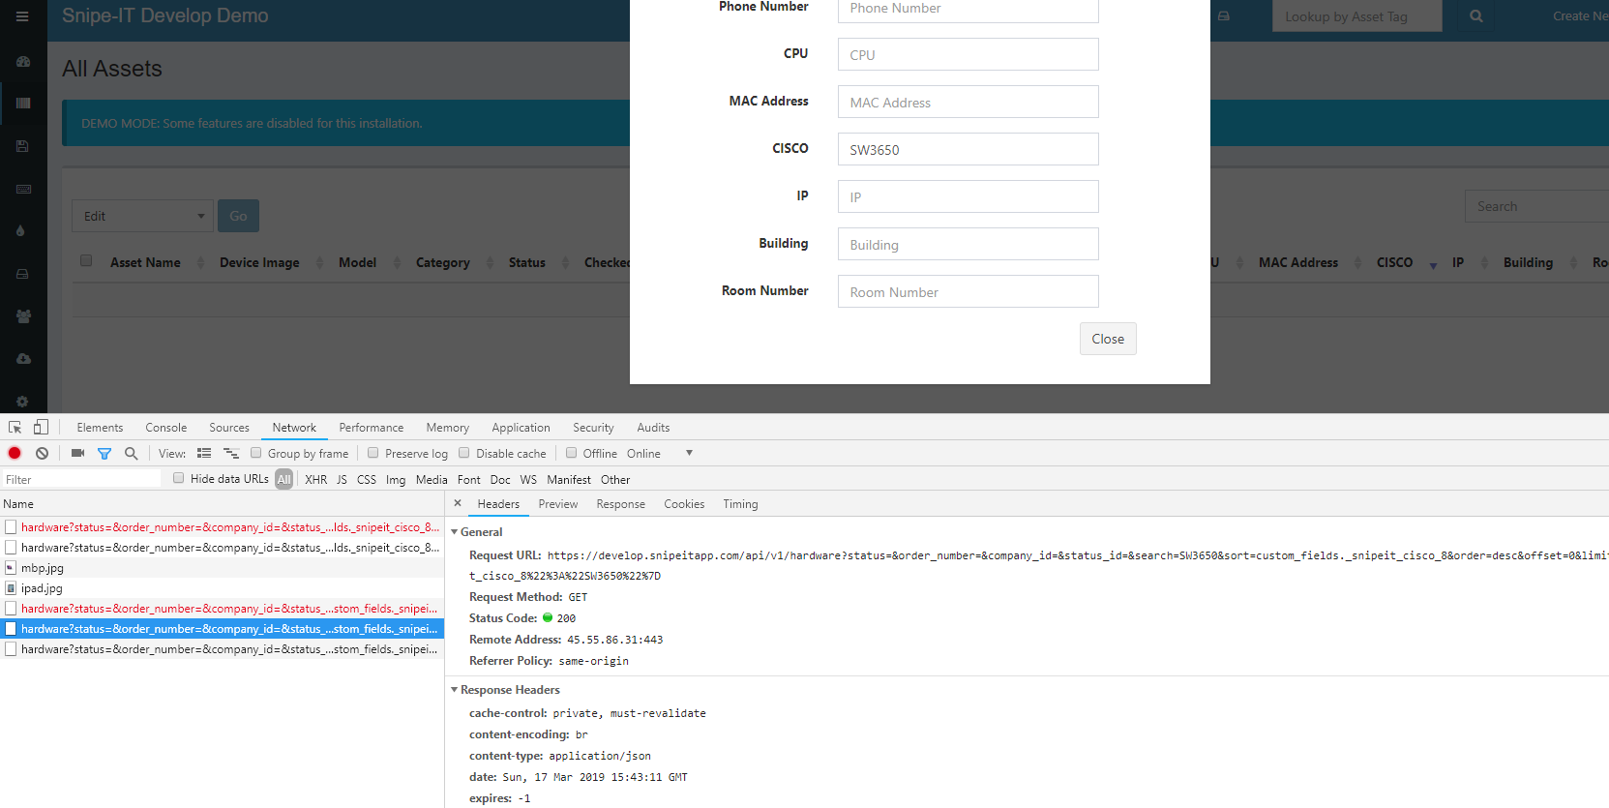
Task: Click the Lookup by Asset Tag field
Action: tap(1356, 16)
